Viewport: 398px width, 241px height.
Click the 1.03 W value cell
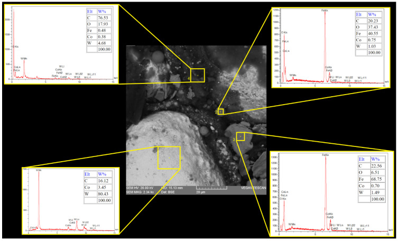pos(374,47)
